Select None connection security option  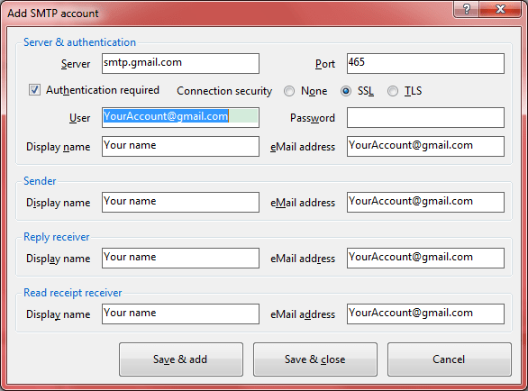(x=289, y=91)
